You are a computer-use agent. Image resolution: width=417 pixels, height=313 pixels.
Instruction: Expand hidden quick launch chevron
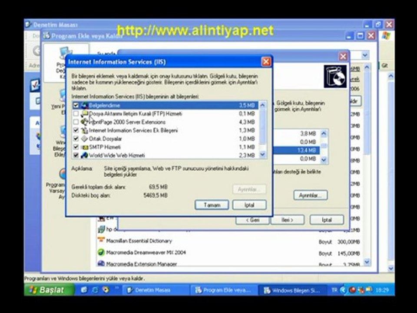tap(116, 288)
